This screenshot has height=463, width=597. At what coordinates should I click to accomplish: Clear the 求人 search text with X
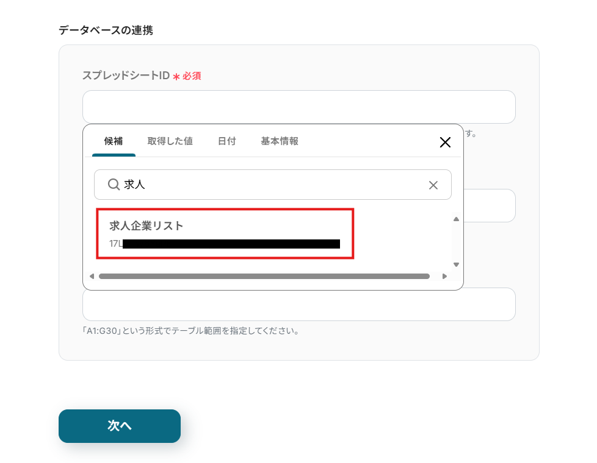click(x=433, y=185)
